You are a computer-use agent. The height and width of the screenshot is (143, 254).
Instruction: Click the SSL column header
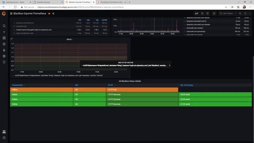(77, 85)
